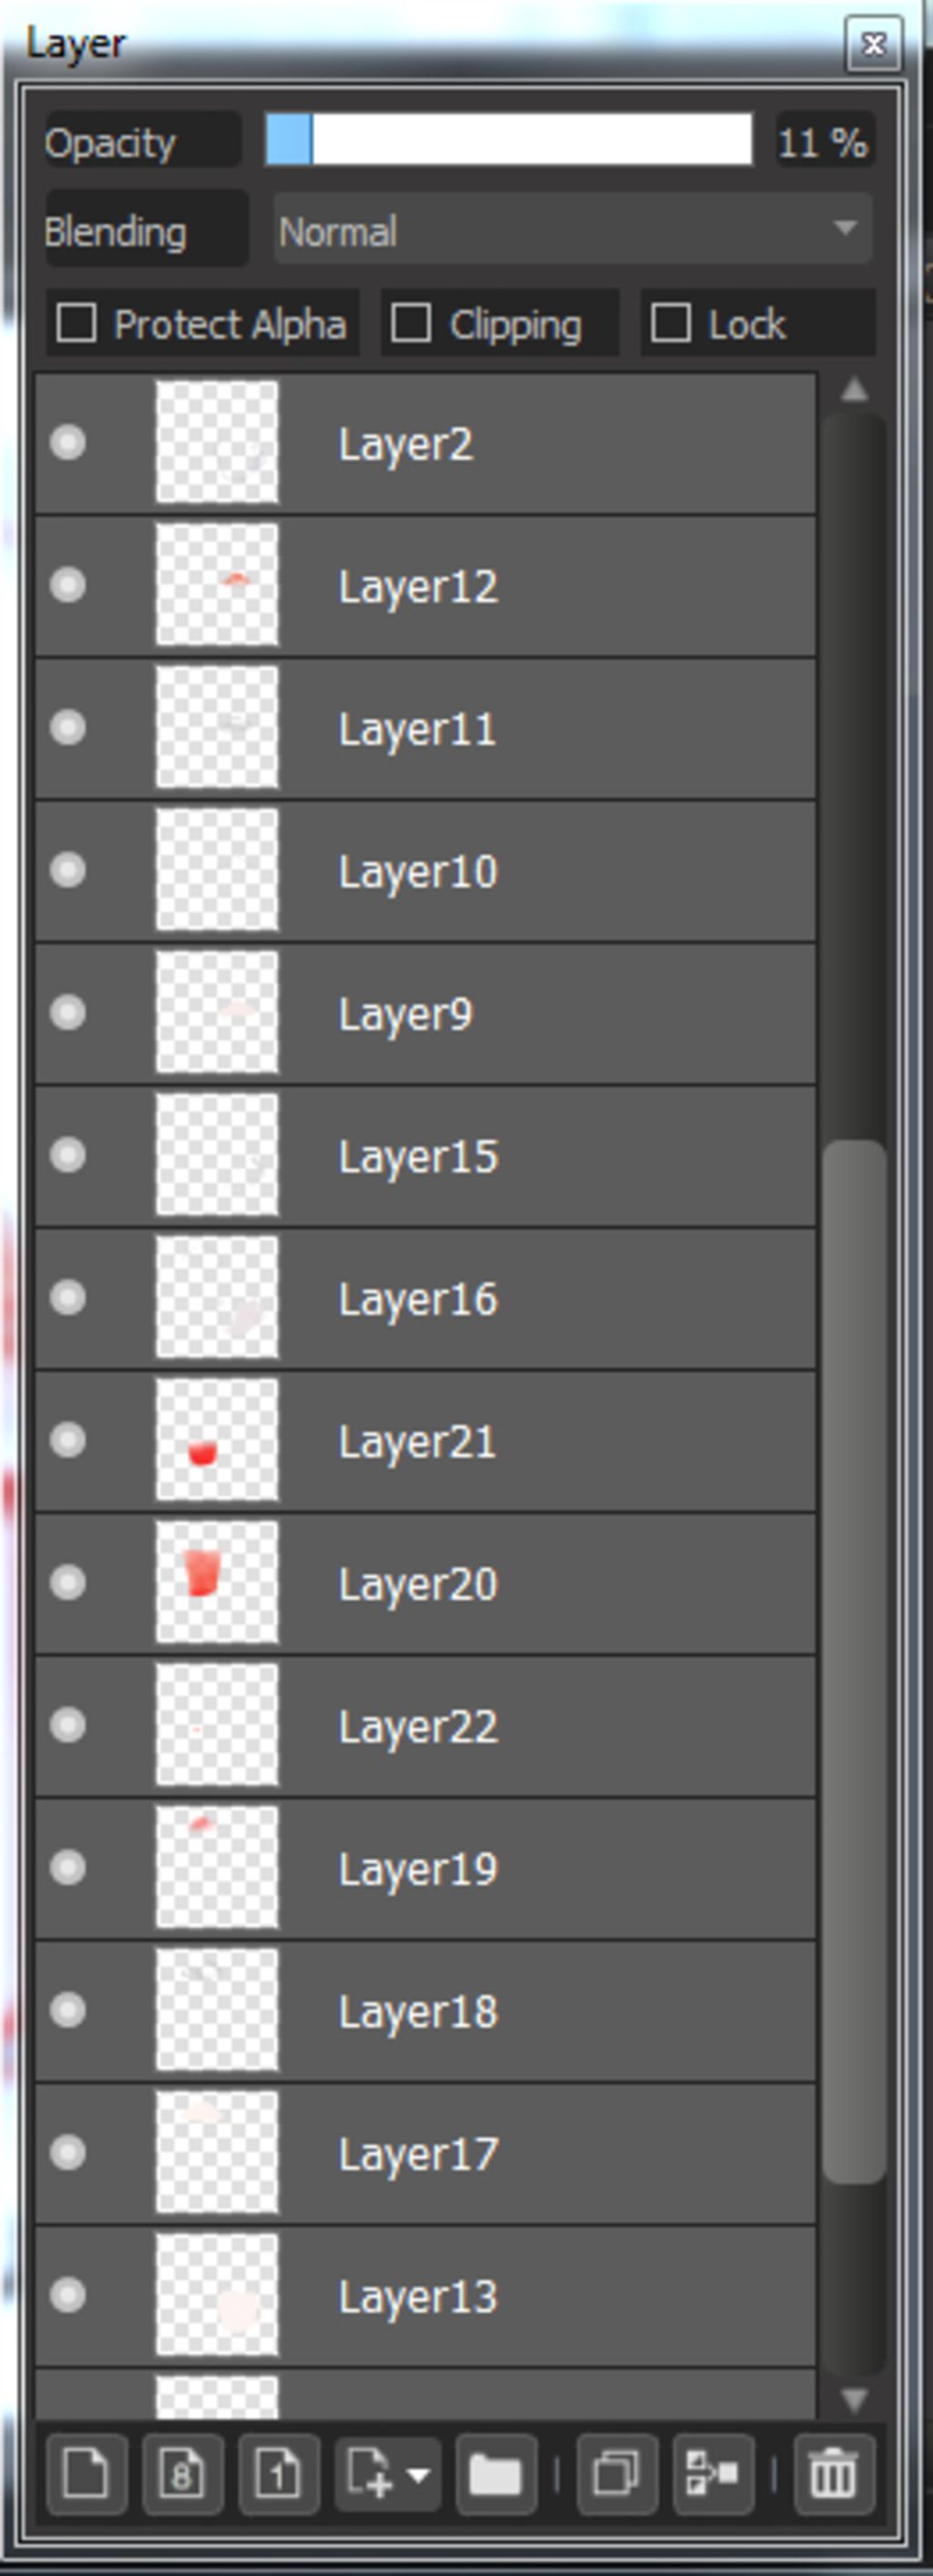
Task: Click the Layer2 thumbnail
Action: [217, 442]
